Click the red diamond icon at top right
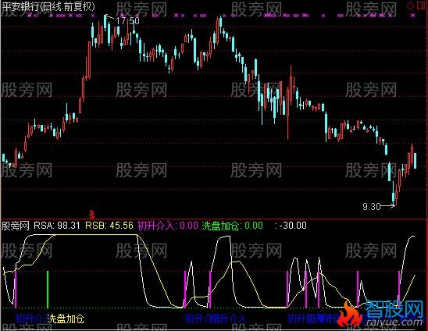Screen dimensions: 428x331 (410, 5)
